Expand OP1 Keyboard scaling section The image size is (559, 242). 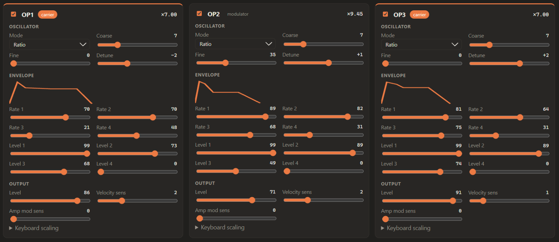point(34,228)
